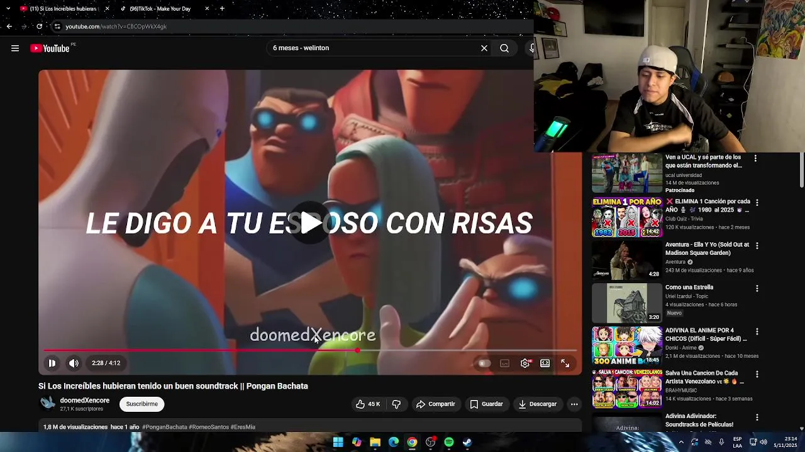The image size is (805, 452).
Task: Open options for ADIVINA EL ANIME video
Action: (x=757, y=331)
